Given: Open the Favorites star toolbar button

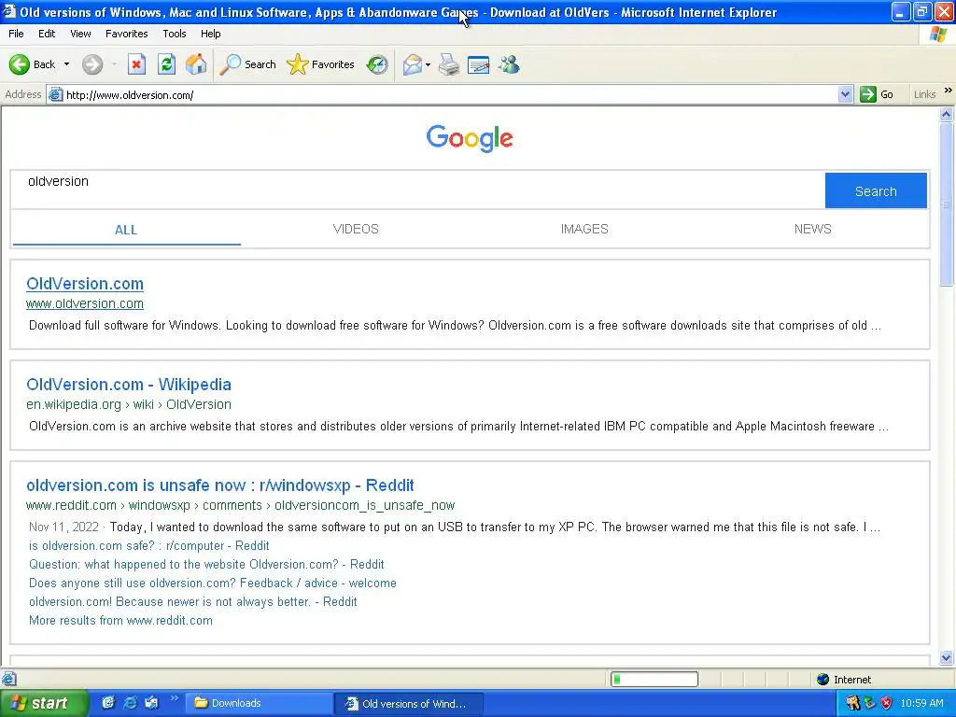Looking at the screenshot, I should tap(320, 64).
